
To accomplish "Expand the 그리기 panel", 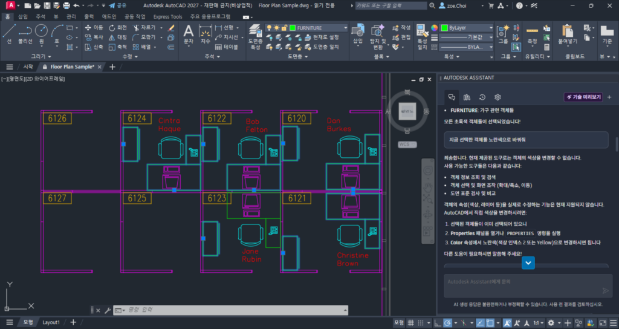I will pyautogui.click(x=41, y=56).
